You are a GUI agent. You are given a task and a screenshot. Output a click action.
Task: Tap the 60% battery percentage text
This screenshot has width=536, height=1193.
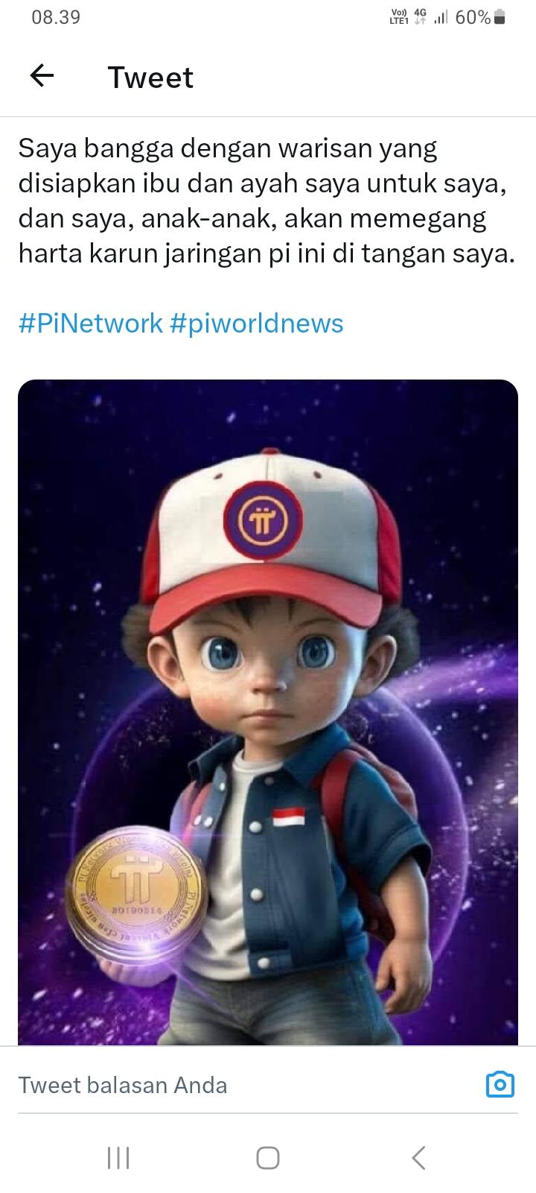pos(473,17)
